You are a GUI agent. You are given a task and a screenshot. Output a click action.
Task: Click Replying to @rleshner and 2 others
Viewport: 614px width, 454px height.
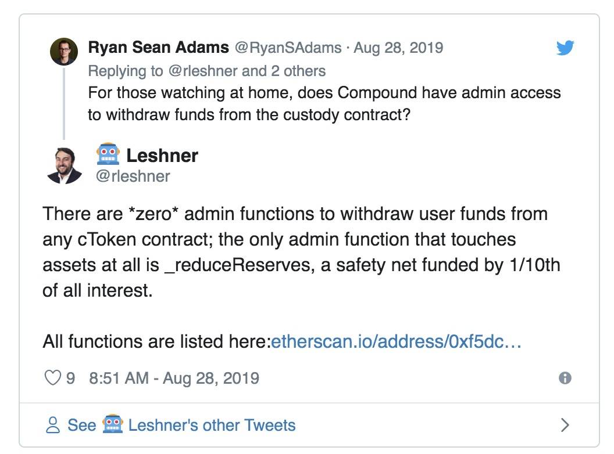pos(207,71)
